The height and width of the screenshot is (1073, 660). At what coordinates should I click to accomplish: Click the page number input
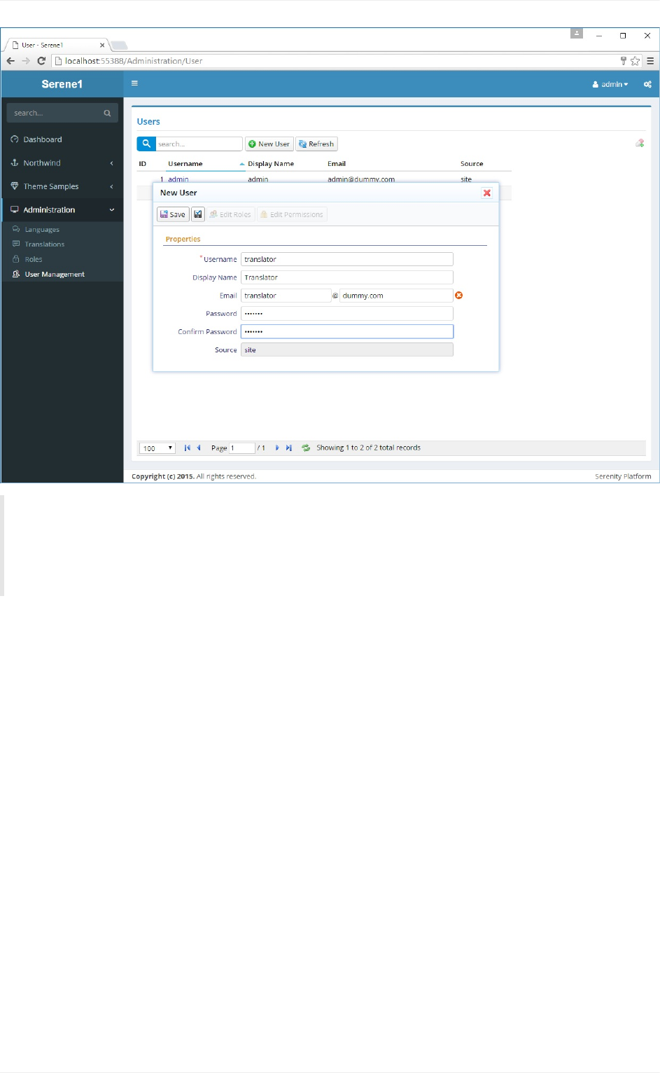click(241, 448)
